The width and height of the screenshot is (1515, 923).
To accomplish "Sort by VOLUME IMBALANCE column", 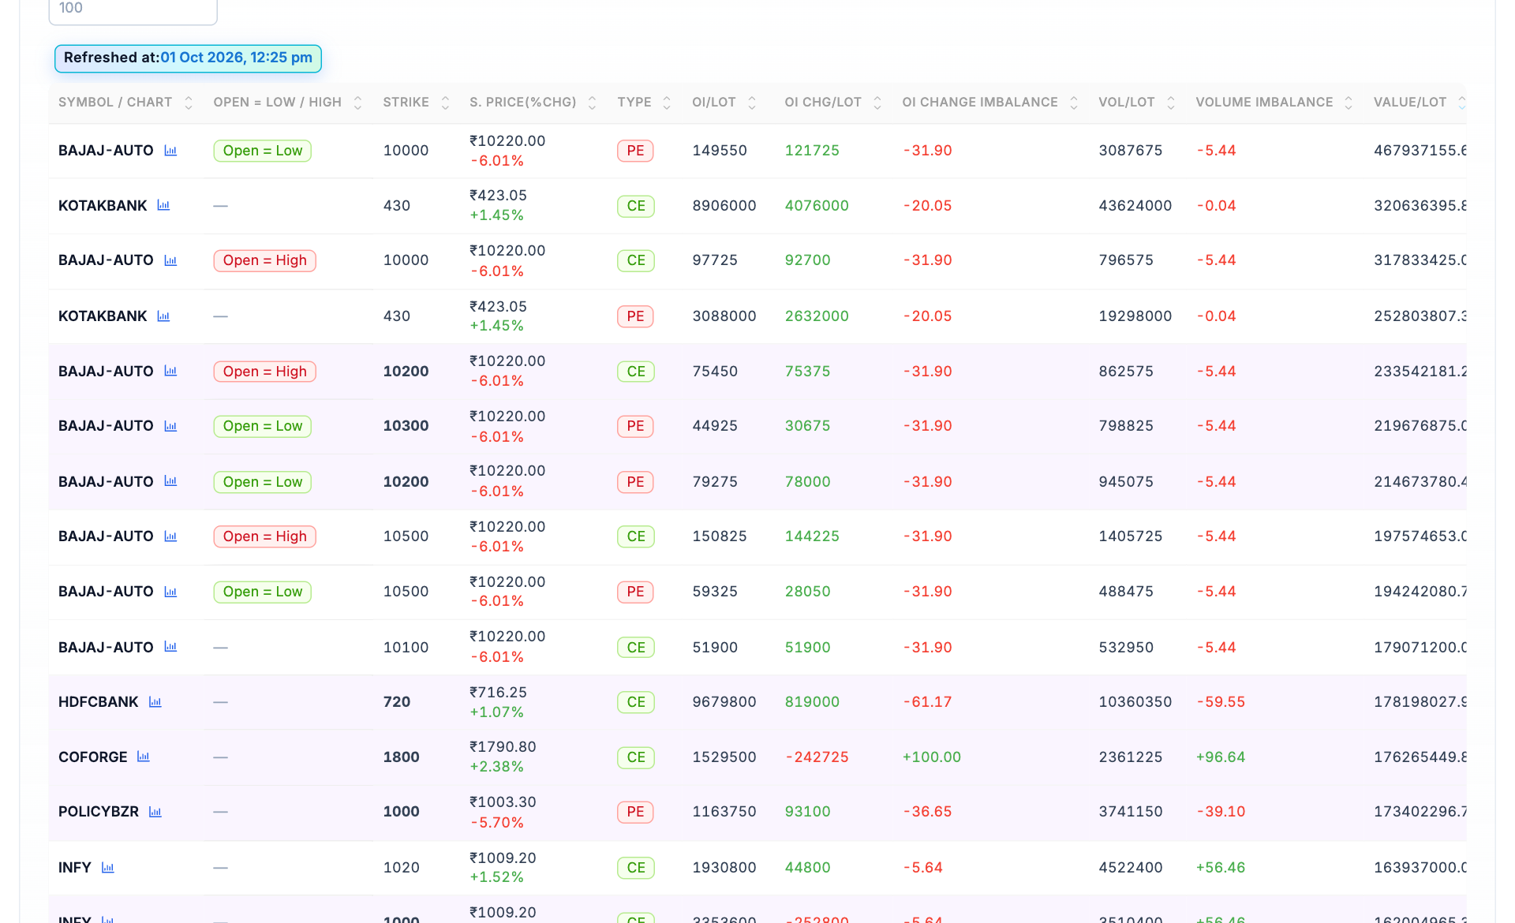I will [1349, 103].
